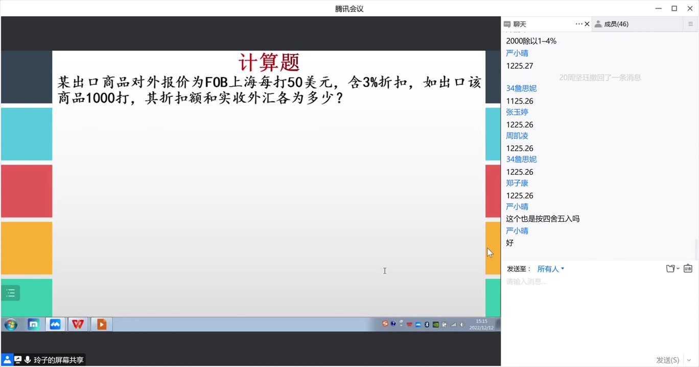The image size is (699, 367).
Task: Expand the chevron beside the folder icon
Action: point(678,269)
